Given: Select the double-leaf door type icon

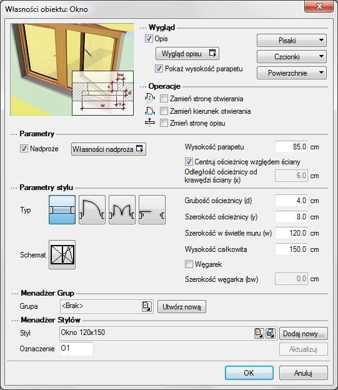Looking at the screenshot, I should (x=122, y=209).
